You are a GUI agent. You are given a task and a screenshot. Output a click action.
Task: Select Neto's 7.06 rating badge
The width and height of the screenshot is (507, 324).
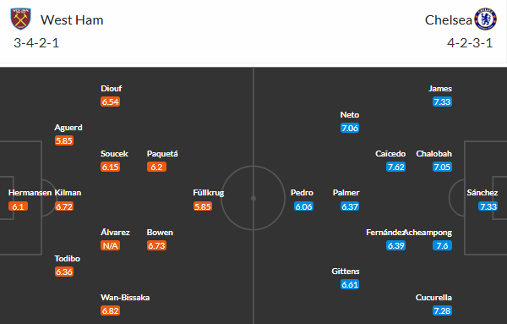tap(350, 128)
